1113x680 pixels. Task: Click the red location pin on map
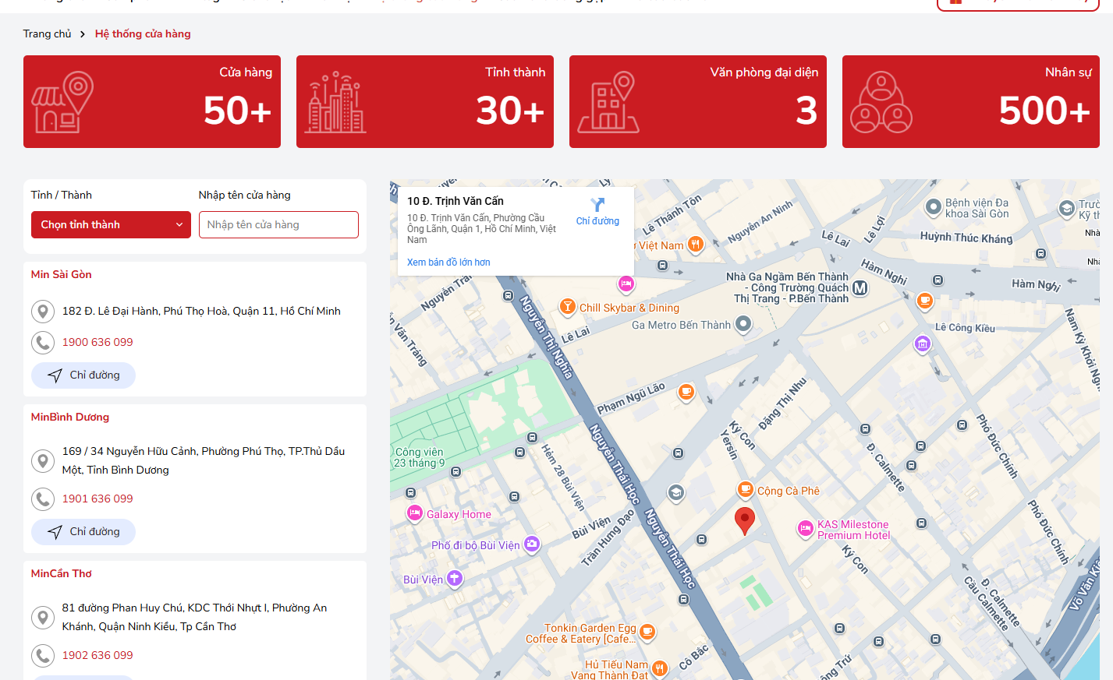click(x=745, y=520)
